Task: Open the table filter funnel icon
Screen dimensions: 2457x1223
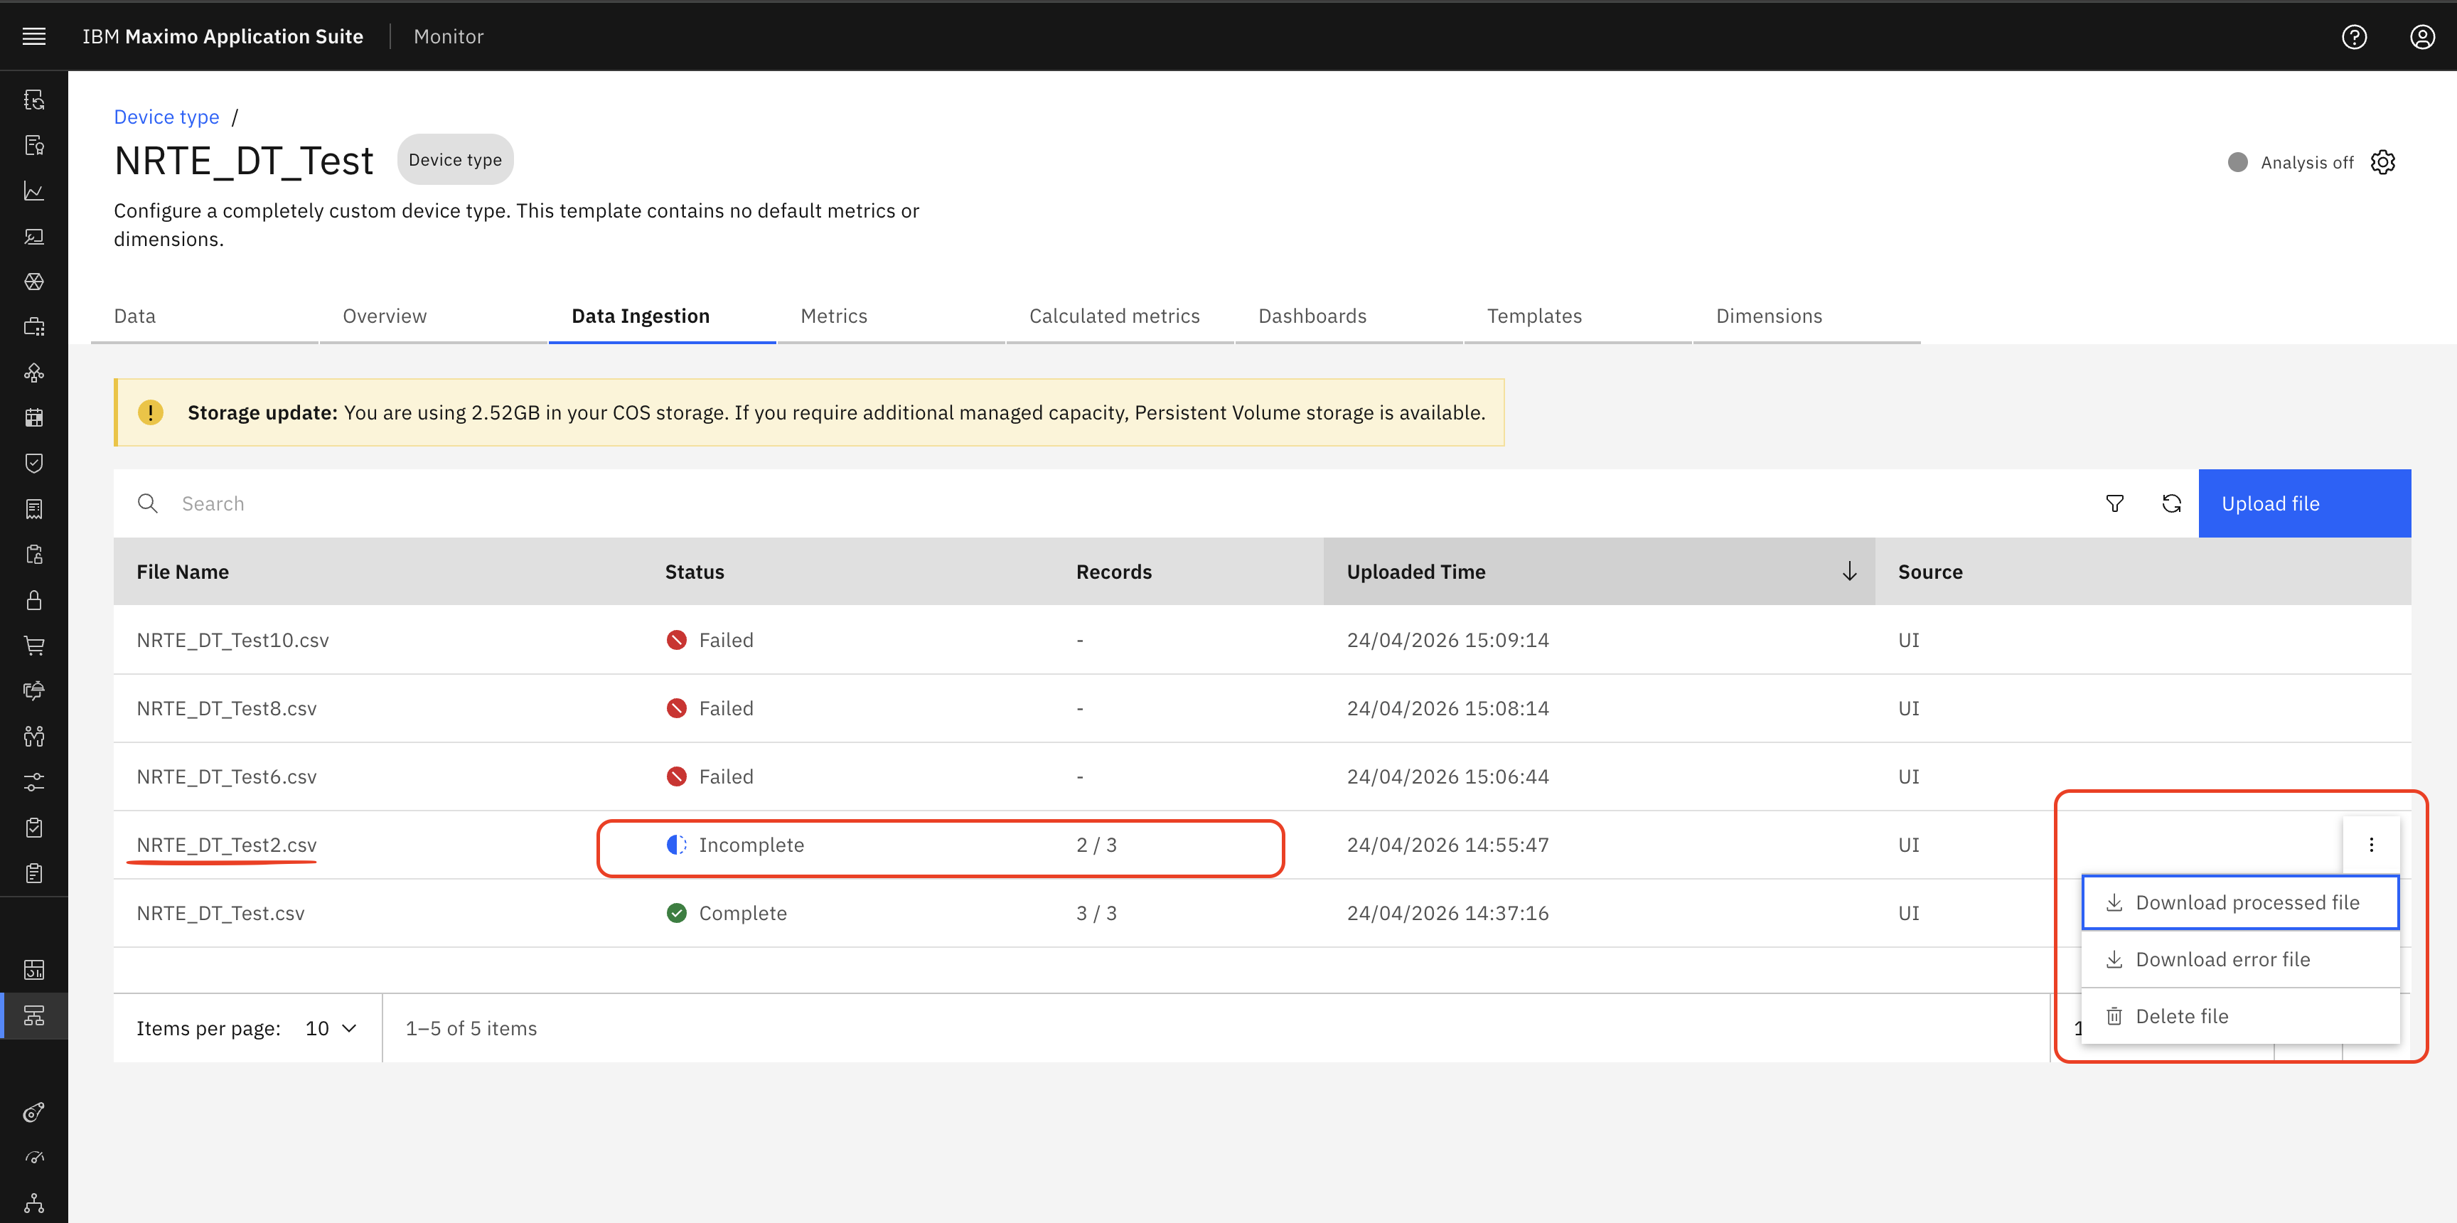Action: point(2114,503)
